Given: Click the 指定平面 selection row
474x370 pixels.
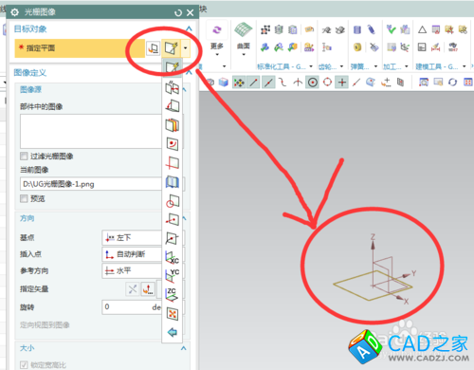Looking at the screenshot, I should (80, 48).
